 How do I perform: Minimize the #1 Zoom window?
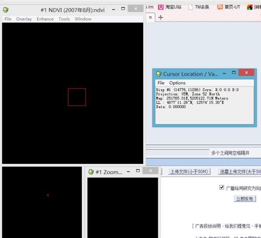[x=128, y=172]
